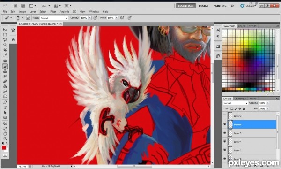Screen dimensions: 281x169
Task: Select the Clone Stamp tool
Action: point(5,71)
